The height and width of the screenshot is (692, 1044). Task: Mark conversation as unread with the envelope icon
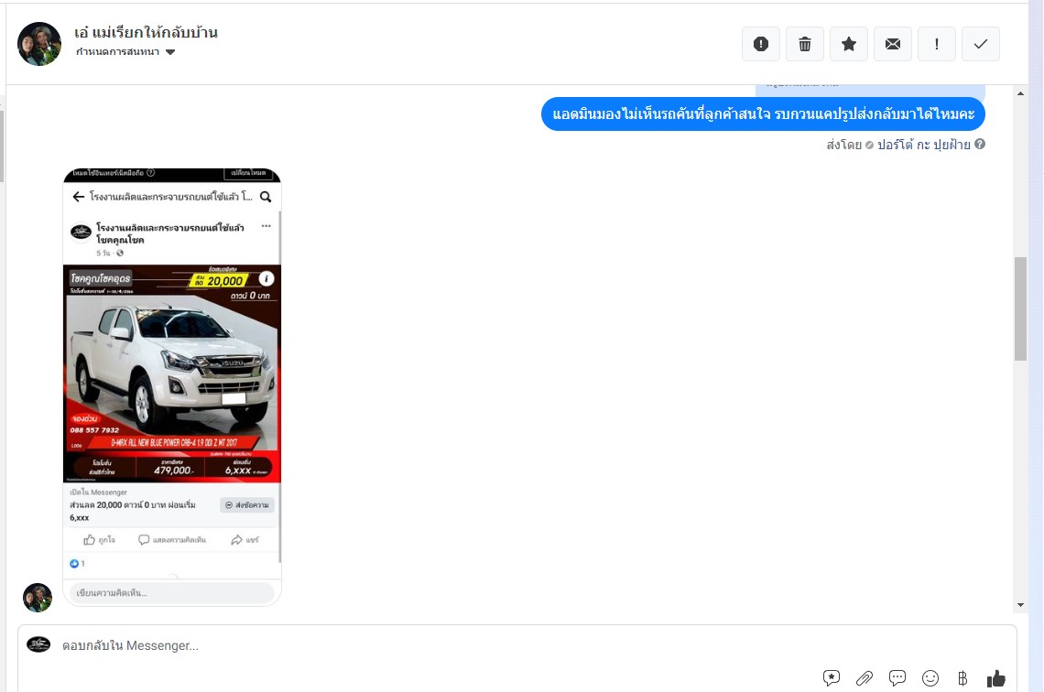pos(892,44)
